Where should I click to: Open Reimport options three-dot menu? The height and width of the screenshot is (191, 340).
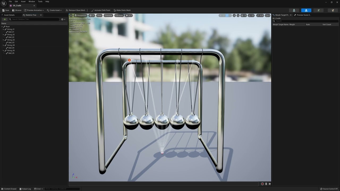pyautogui.click(x=87, y=10)
